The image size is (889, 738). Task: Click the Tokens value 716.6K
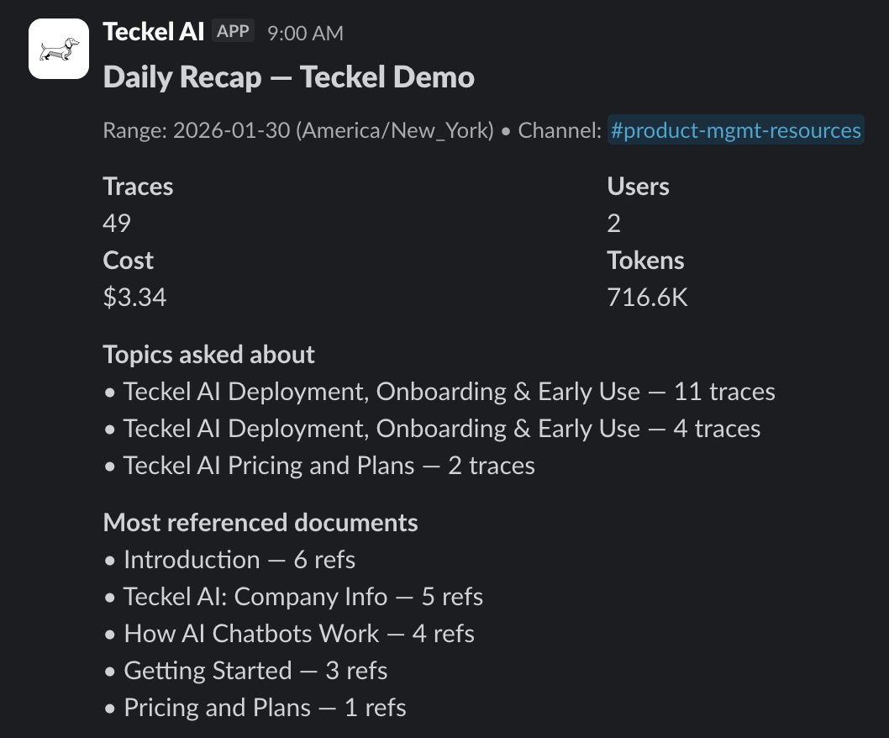[x=647, y=297]
